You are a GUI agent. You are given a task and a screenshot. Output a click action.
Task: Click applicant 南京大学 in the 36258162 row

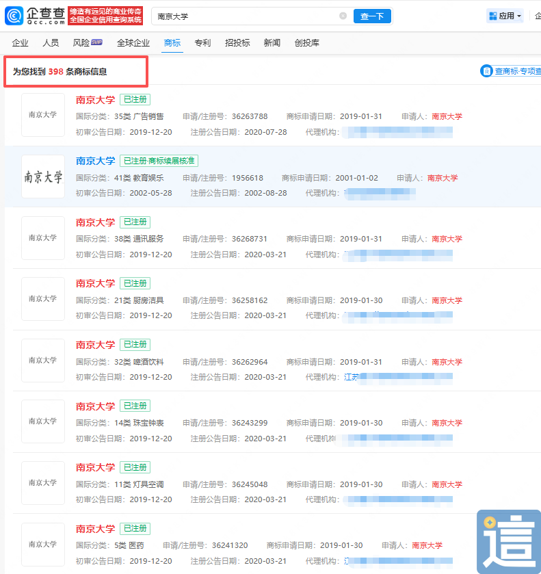coord(447,300)
